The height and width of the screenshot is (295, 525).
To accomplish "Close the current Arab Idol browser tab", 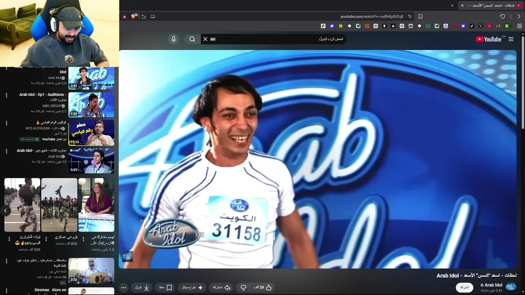I will pyautogui.click(x=462, y=5).
